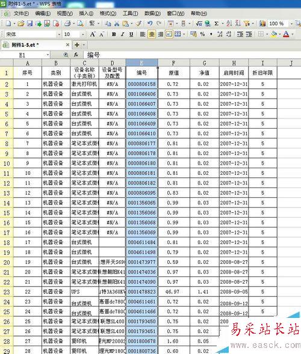
Task: Set left text alignment
Action: coord(143,34)
